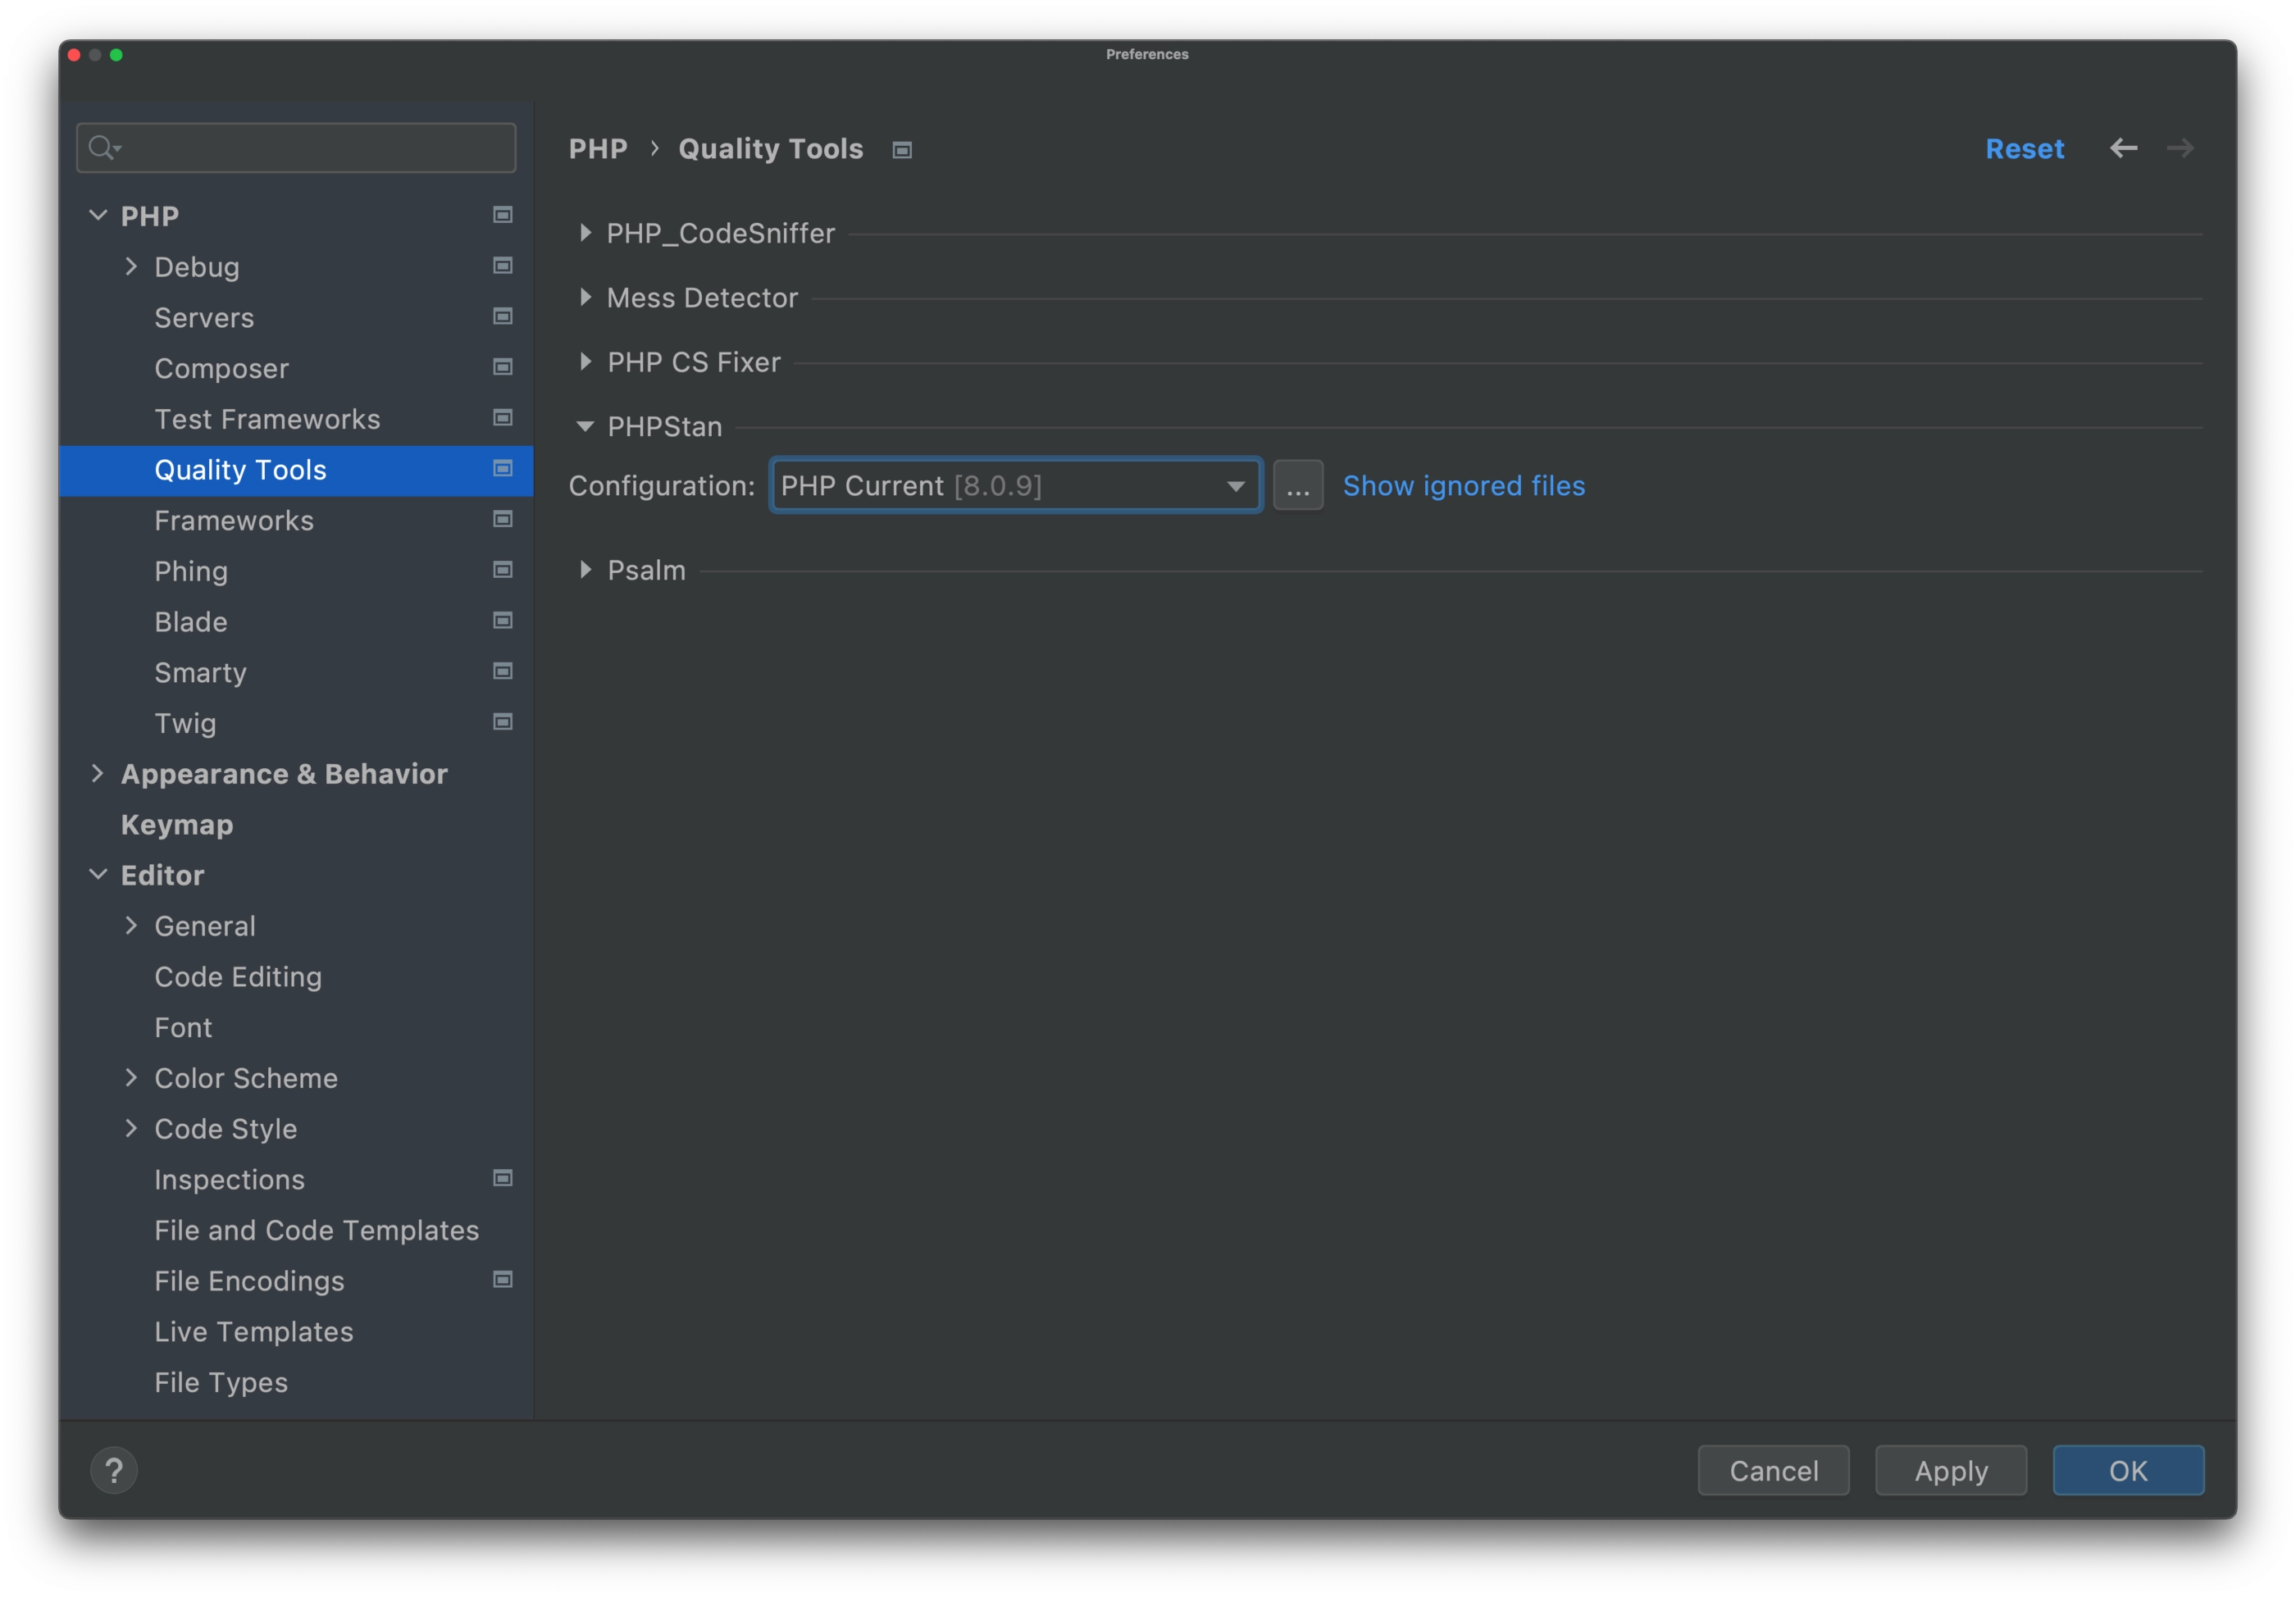
Task: Navigate back with the left arrow
Action: pyautogui.click(x=2124, y=148)
